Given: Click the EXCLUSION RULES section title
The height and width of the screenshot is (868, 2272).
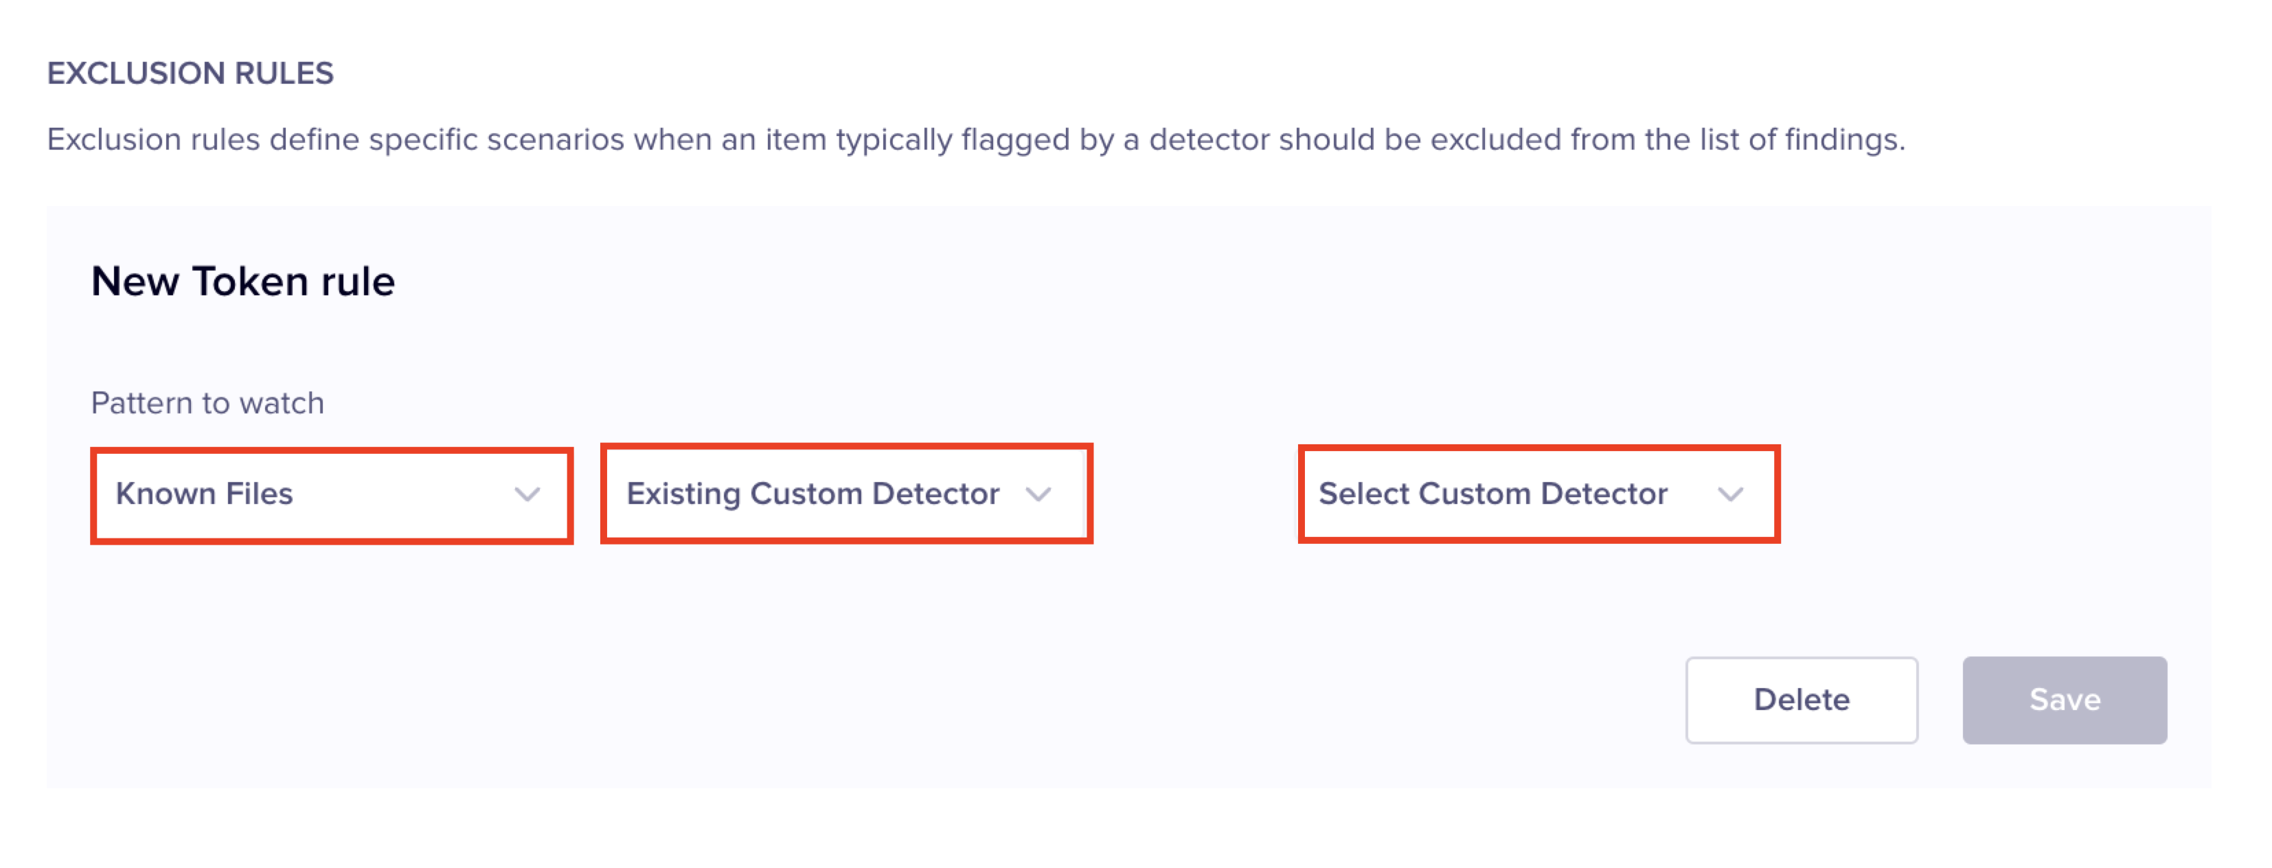Looking at the screenshot, I should click(190, 73).
